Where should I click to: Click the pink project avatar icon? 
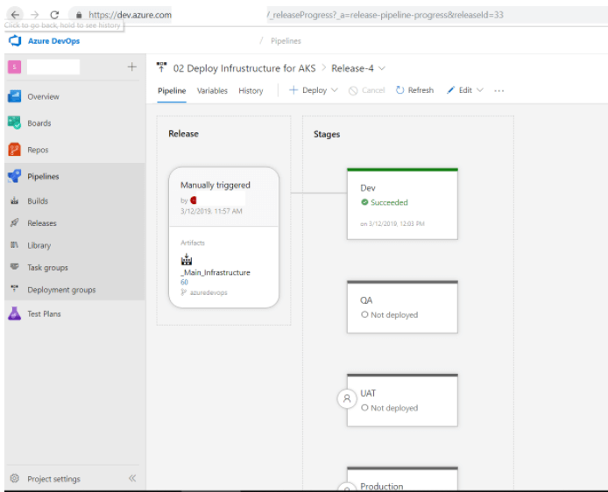pyautogui.click(x=14, y=67)
